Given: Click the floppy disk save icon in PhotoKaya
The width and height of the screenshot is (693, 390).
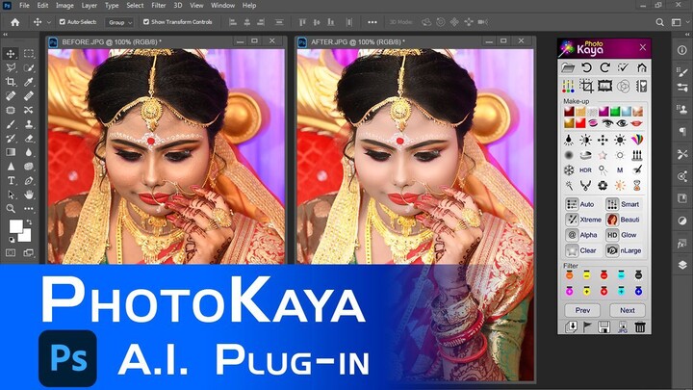Looking at the screenshot, I should pos(603,326).
